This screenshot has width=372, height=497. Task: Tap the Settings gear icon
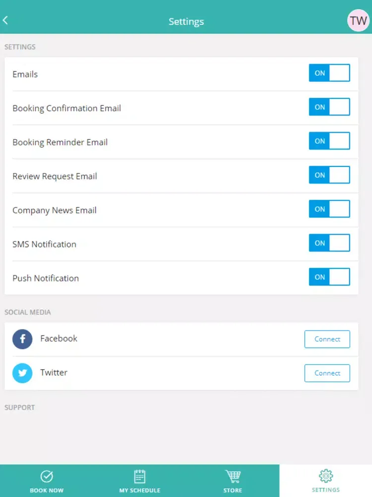(326, 476)
